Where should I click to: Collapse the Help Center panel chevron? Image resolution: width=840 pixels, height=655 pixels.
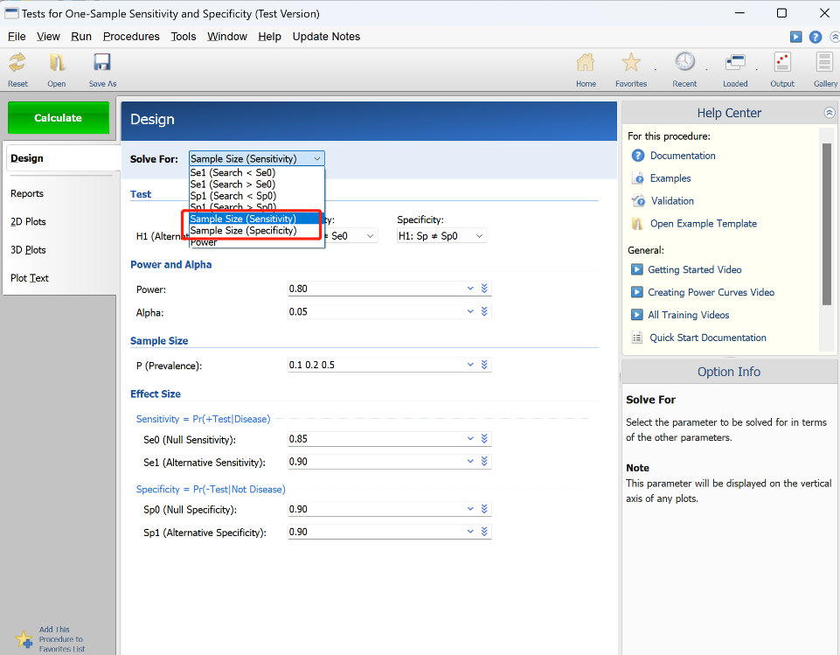[x=830, y=113]
